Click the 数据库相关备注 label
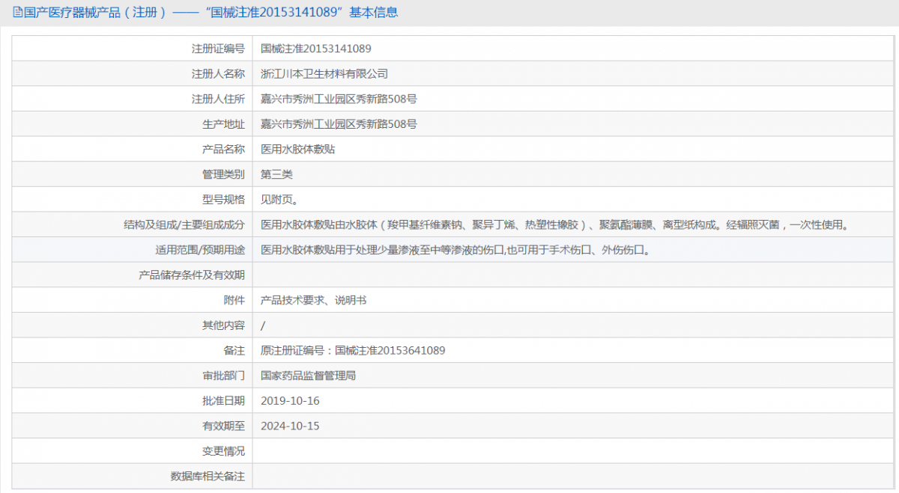The image size is (899, 493). (x=208, y=476)
